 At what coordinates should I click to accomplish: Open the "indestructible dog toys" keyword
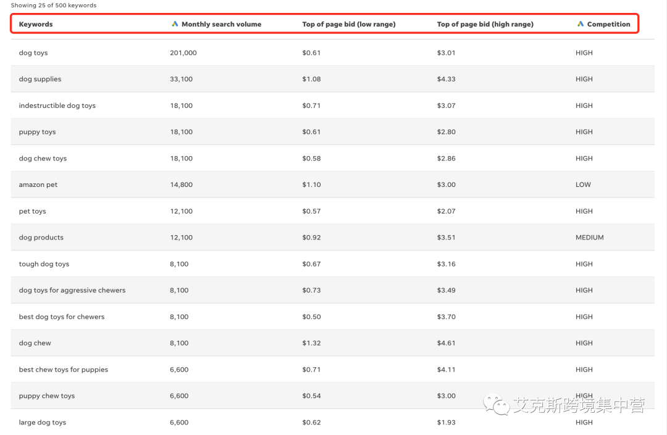tap(57, 106)
